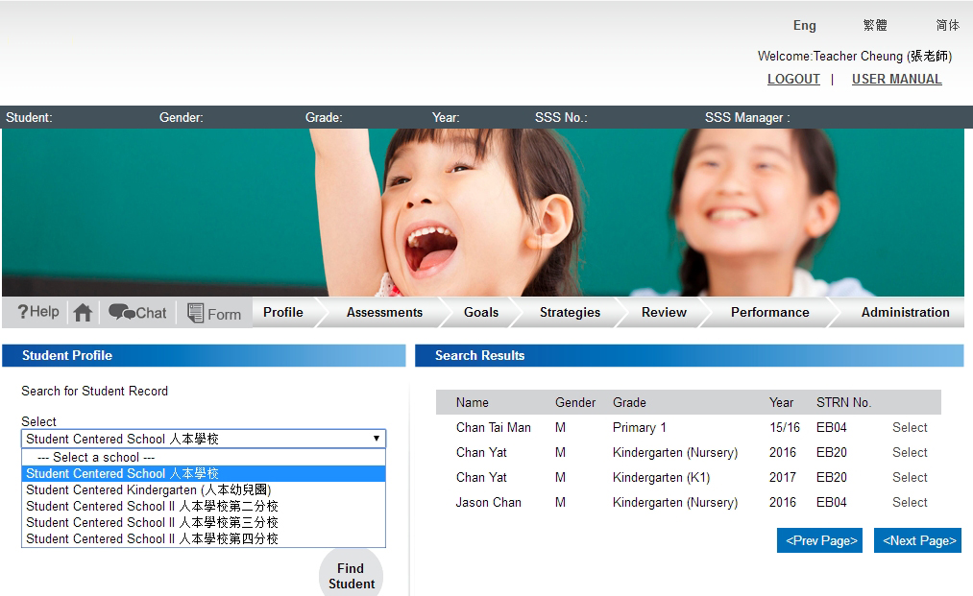Click the Find Student button

352,576
